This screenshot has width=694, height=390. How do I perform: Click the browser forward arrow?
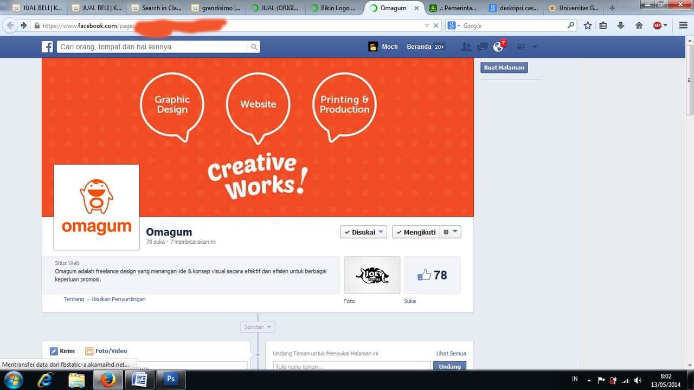23,25
